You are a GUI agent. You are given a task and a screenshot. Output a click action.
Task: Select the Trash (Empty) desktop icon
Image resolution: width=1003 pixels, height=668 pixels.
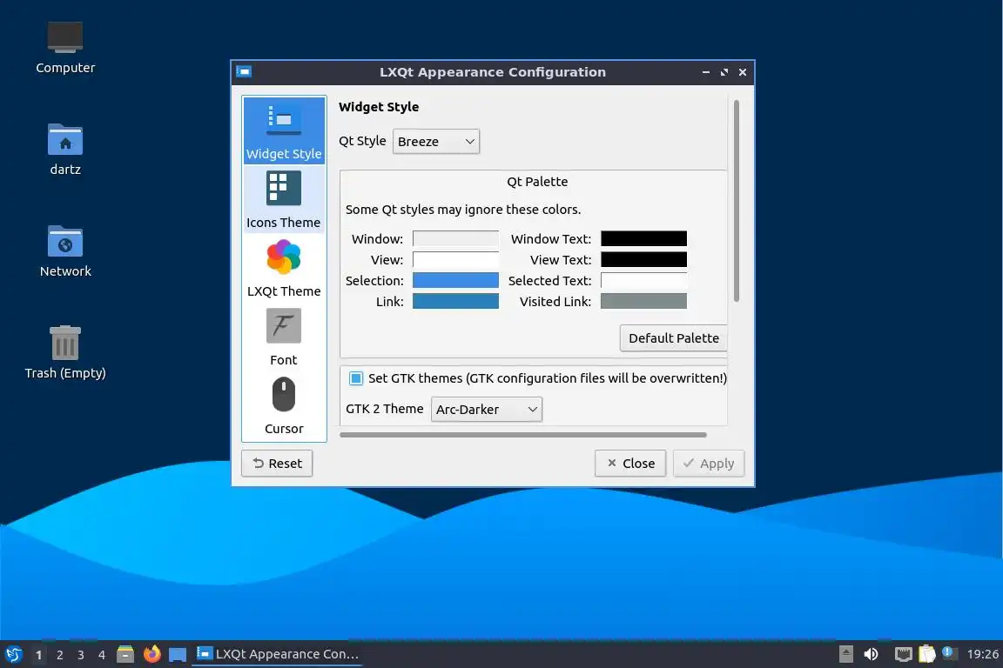(x=64, y=353)
